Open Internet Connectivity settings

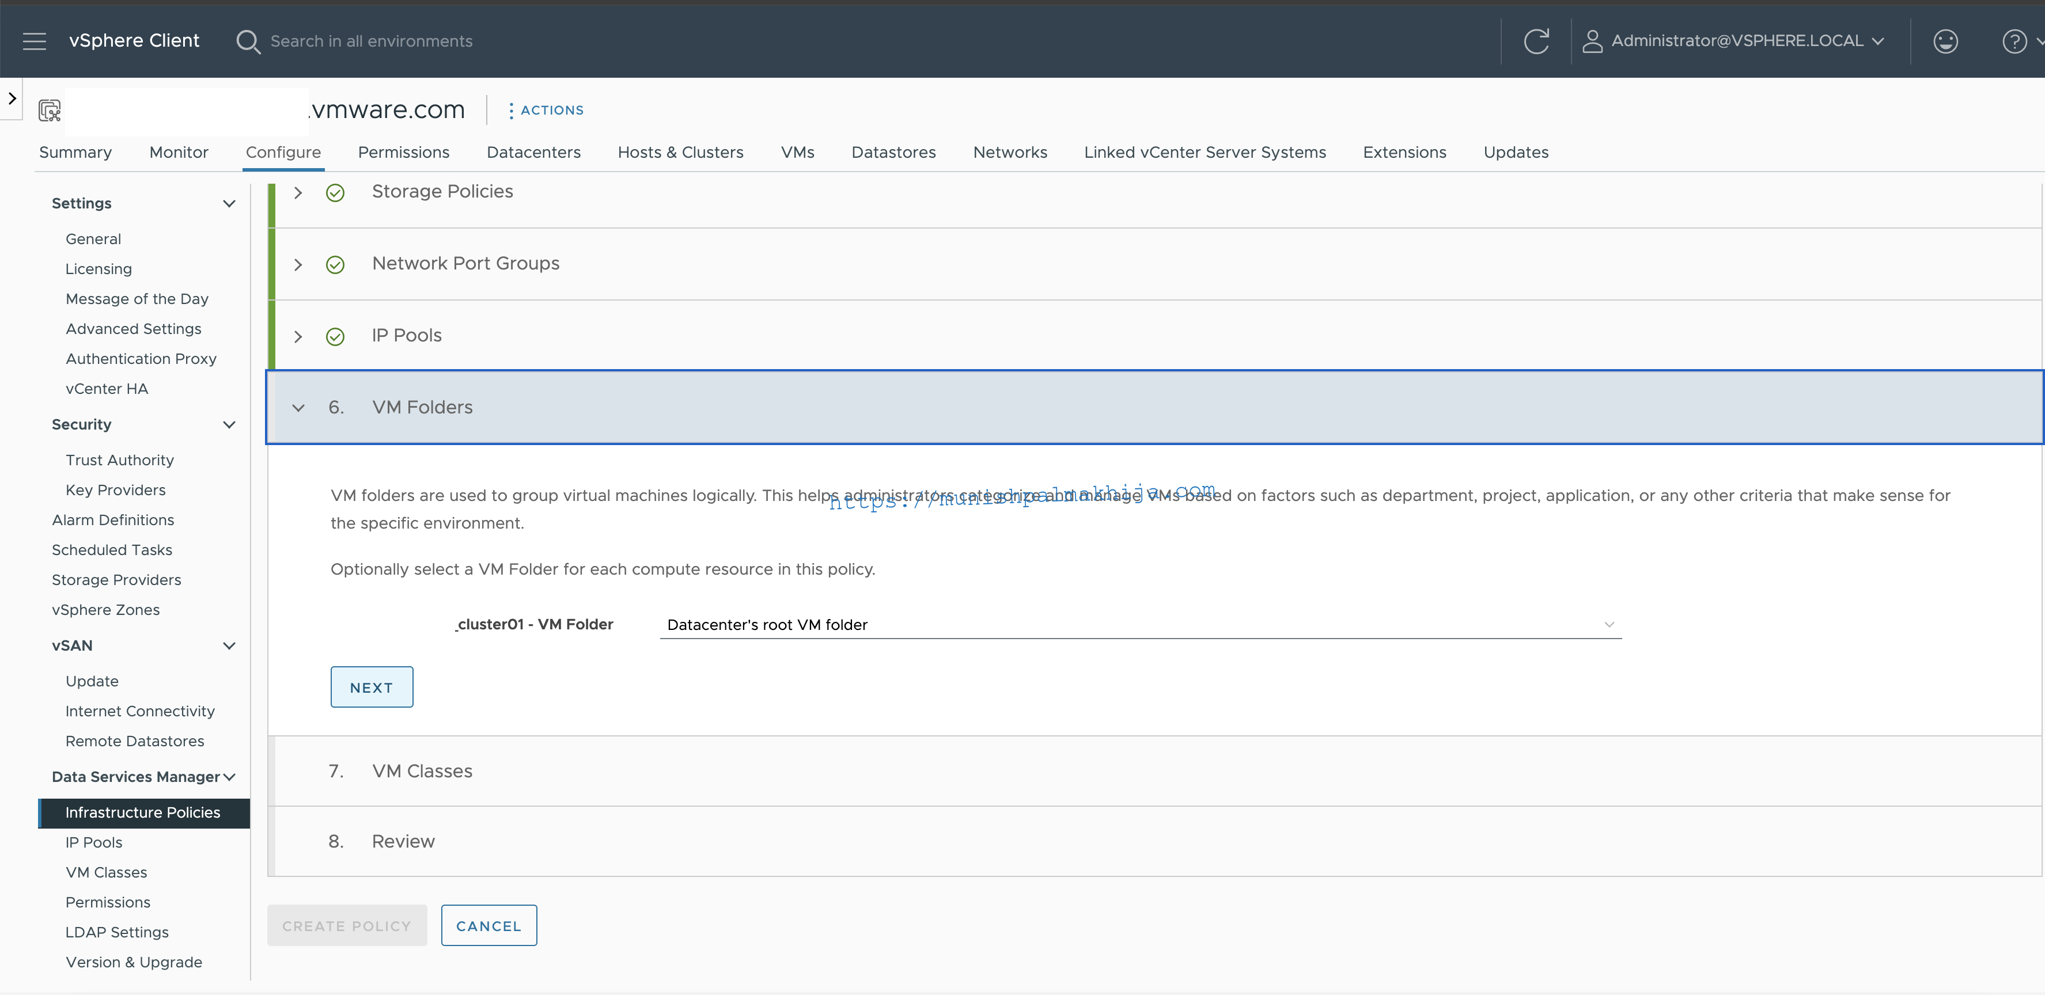point(140,712)
